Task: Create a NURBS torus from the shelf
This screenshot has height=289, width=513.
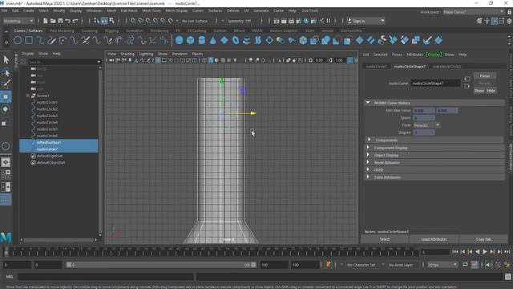Action: 236,40
